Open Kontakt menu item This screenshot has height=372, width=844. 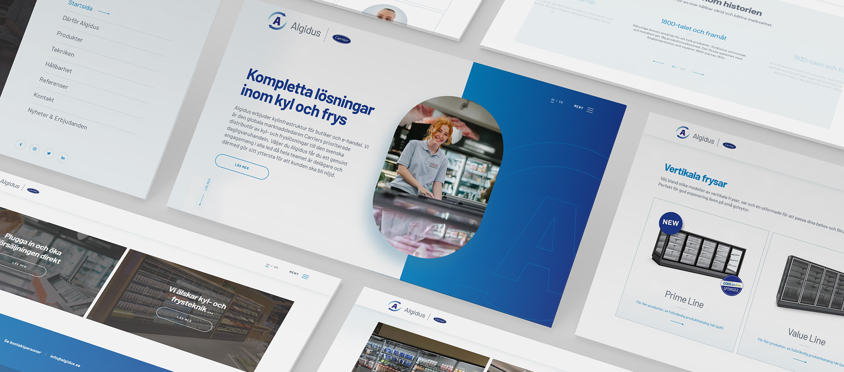coord(44,97)
